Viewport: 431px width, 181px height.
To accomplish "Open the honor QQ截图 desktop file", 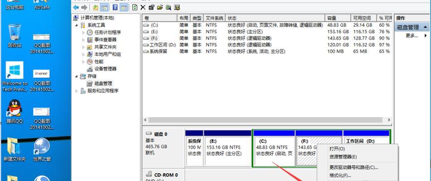I will [42, 80].
